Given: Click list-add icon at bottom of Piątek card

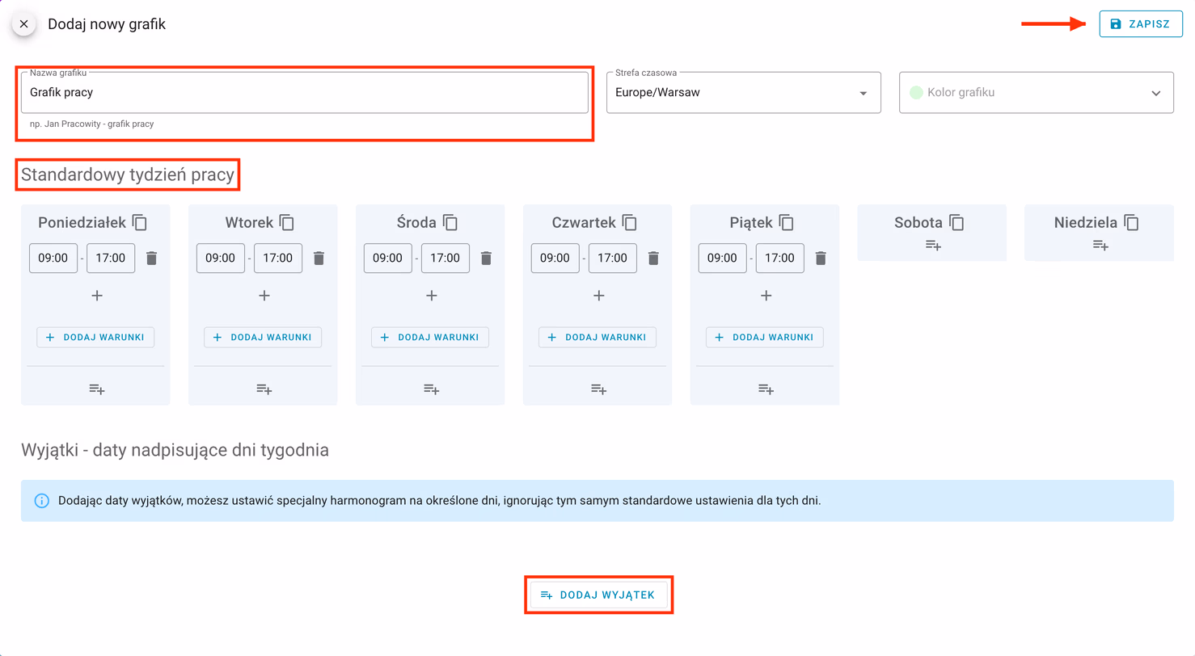Looking at the screenshot, I should click(766, 389).
